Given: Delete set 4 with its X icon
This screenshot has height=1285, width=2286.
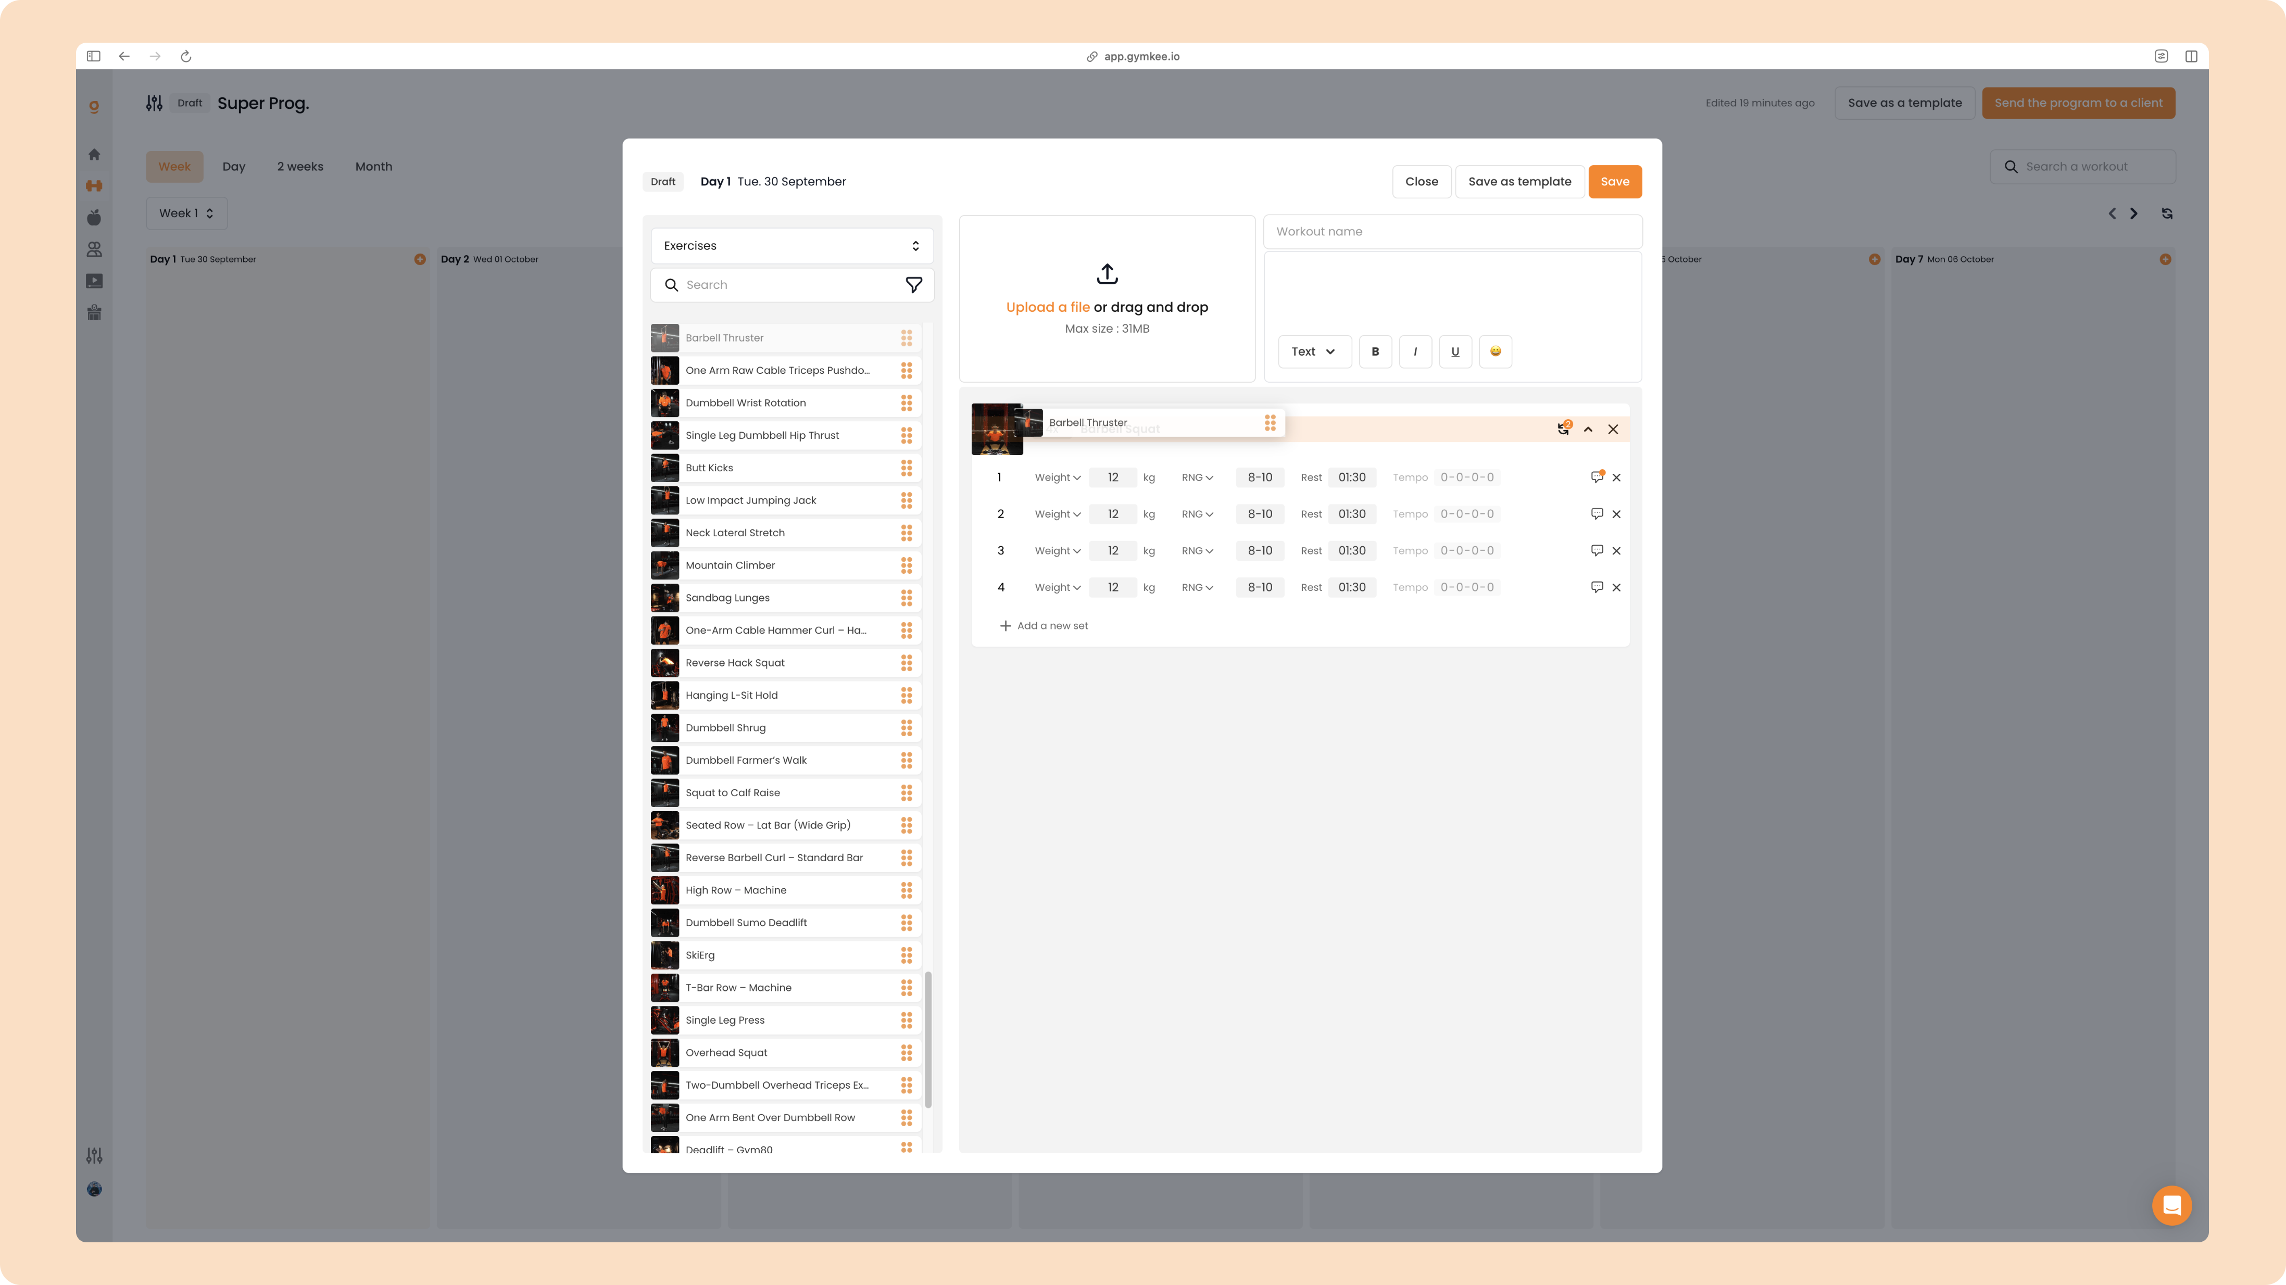Looking at the screenshot, I should (1617, 587).
